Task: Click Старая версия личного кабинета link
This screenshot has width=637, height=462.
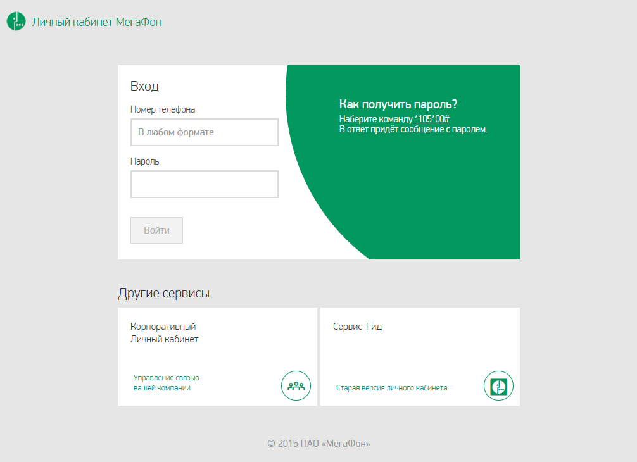Action: 391,388
